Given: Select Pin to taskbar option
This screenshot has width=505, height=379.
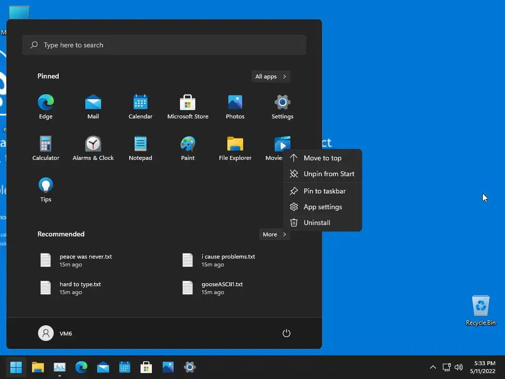Looking at the screenshot, I should coord(323,191).
